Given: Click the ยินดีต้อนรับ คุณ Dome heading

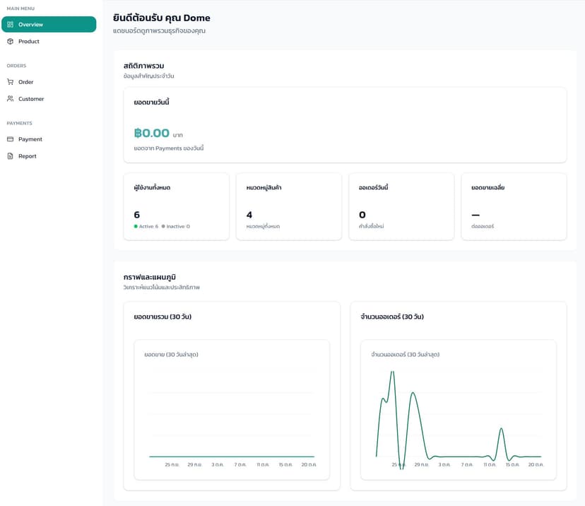Looking at the screenshot, I should click(x=162, y=18).
